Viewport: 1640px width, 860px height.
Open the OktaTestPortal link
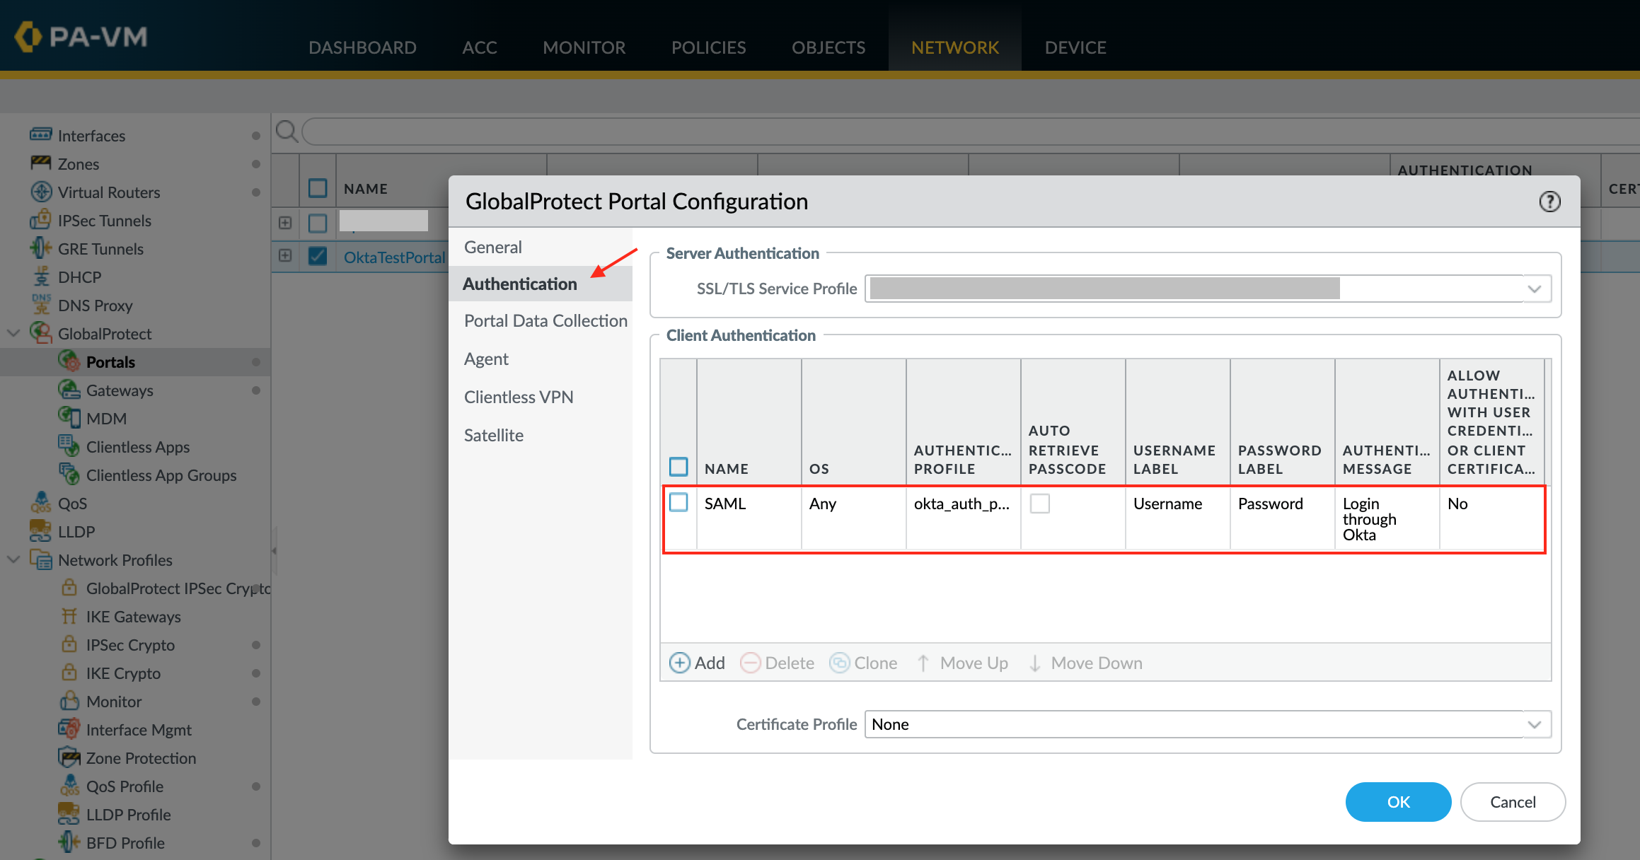click(394, 257)
